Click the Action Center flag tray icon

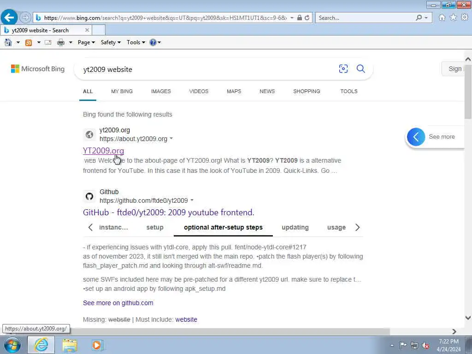coord(403,345)
